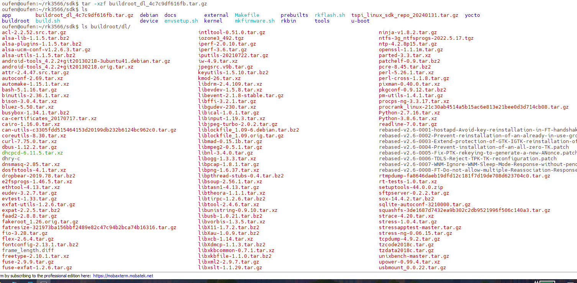Click setuptools-44.0.0.zip entry
The image size is (577, 283).
411,187
